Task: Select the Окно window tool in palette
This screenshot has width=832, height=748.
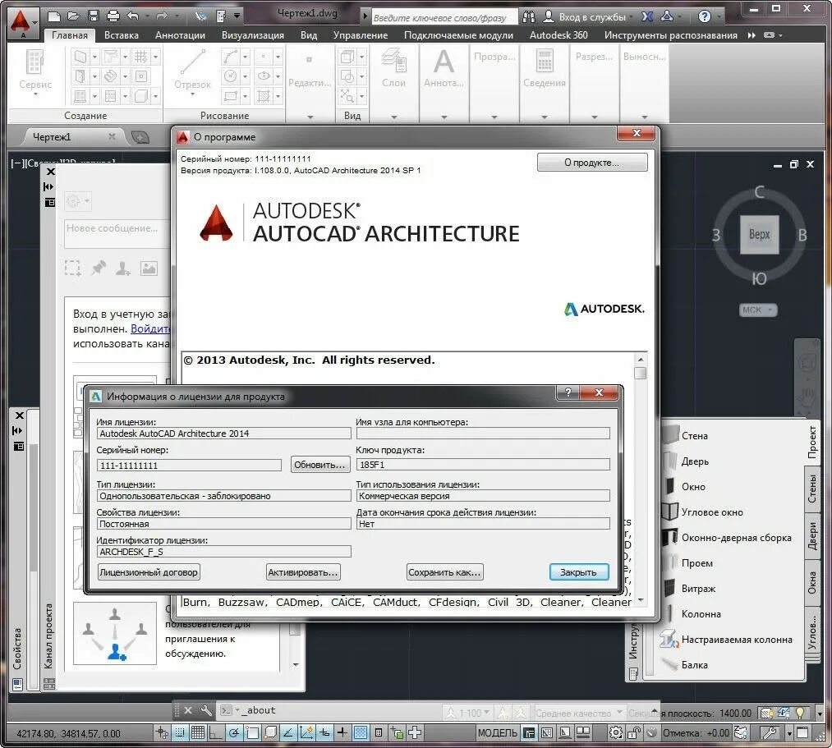Action: pos(684,486)
